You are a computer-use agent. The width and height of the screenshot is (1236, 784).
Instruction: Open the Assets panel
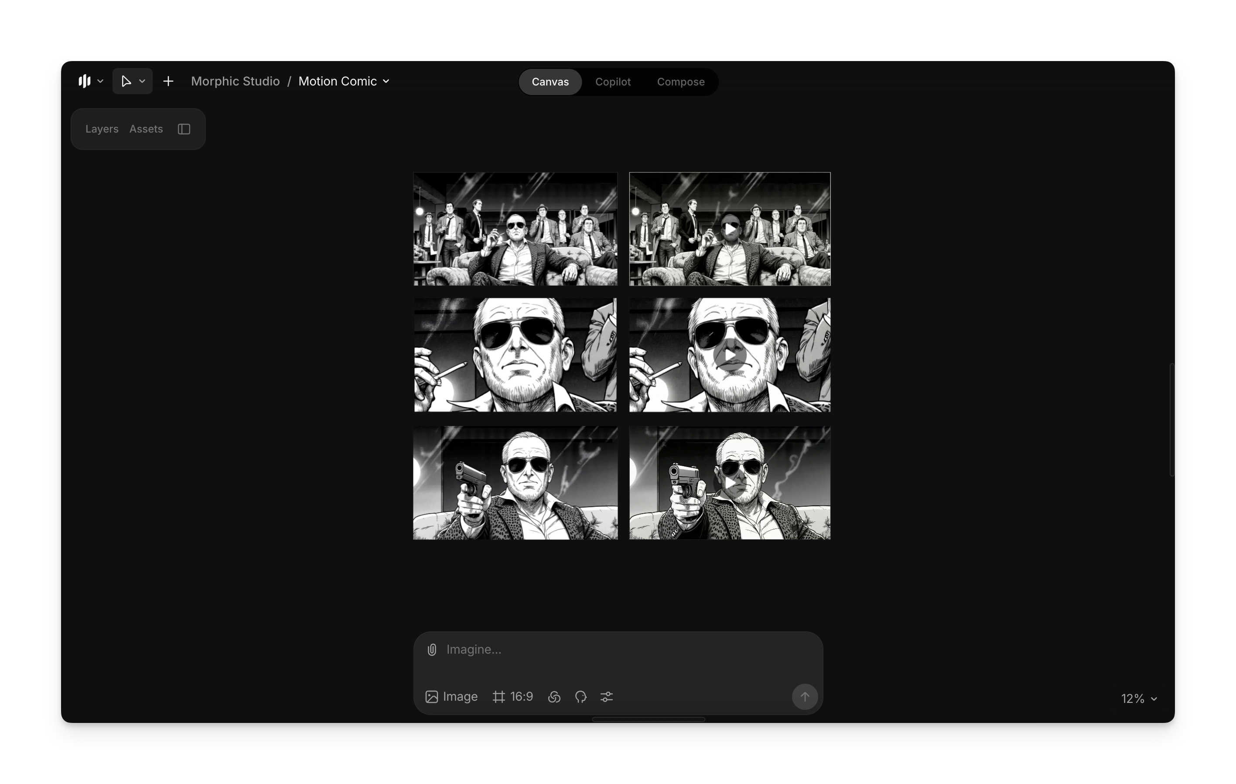(146, 129)
